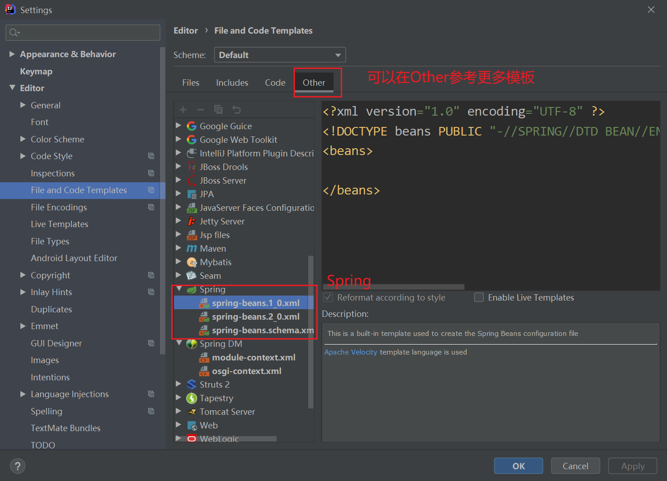The height and width of the screenshot is (481, 667).
Task: Open the File Encodings settings page
Action: point(59,207)
